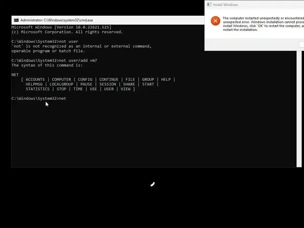Click the ACCOUNTS keyword in NET syntax
Image resolution: width=304 pixels, height=228 pixels.
click(35, 80)
